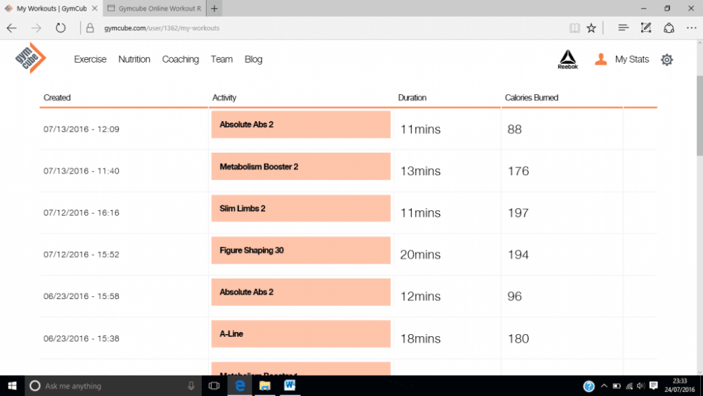Click the My Stats link
This screenshot has width=703, height=396.
[x=631, y=60]
